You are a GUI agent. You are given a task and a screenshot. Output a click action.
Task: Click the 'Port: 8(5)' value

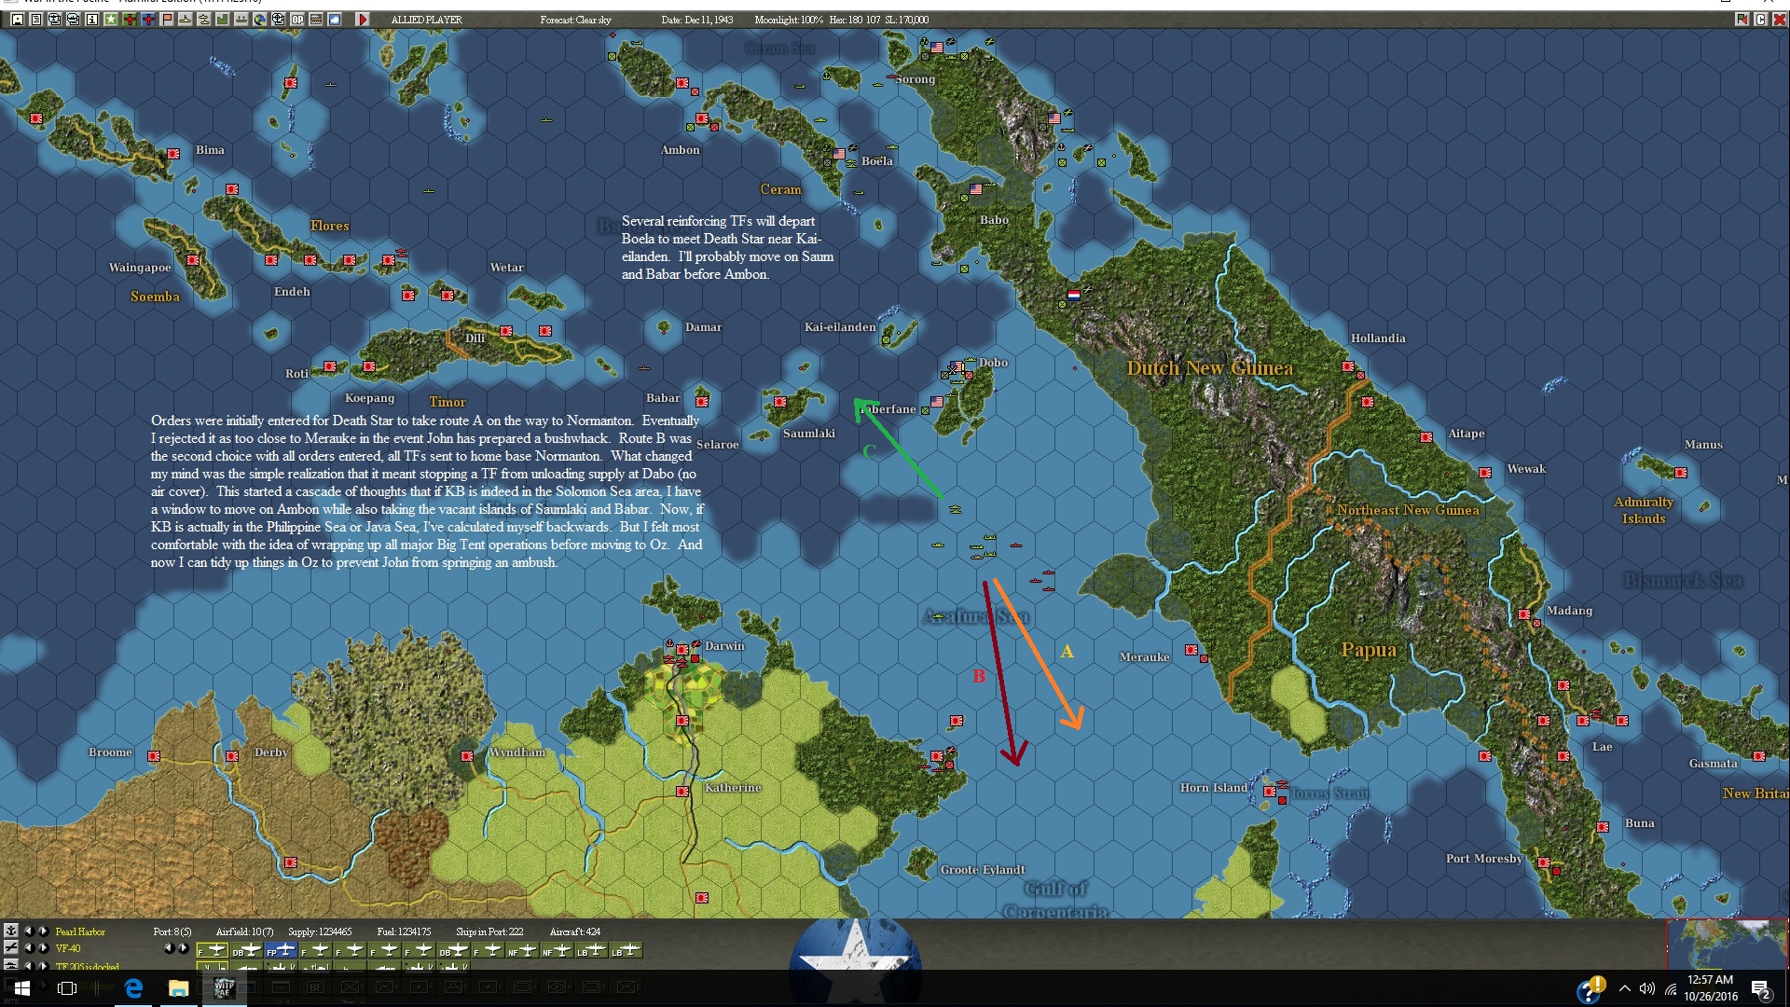(x=172, y=931)
